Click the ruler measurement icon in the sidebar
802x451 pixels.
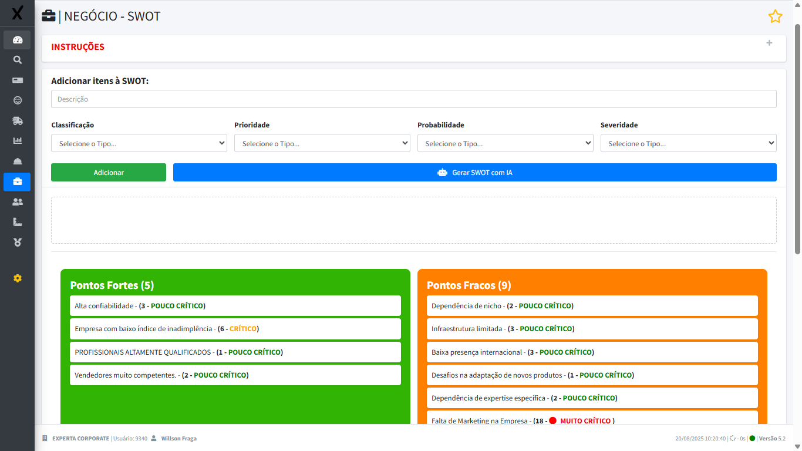pyautogui.click(x=16, y=221)
